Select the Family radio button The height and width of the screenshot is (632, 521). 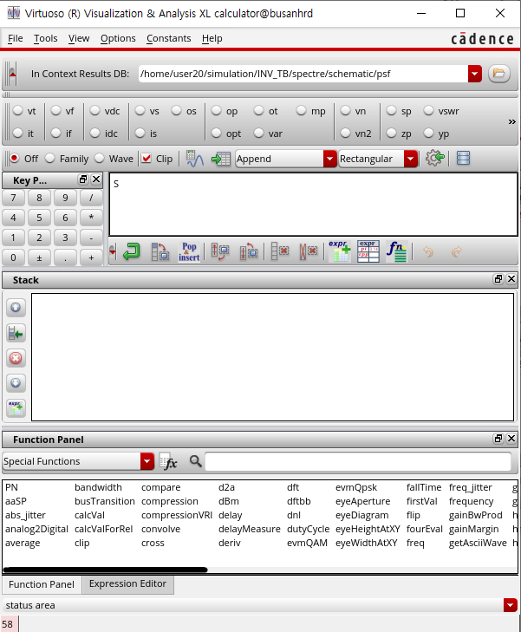click(50, 159)
